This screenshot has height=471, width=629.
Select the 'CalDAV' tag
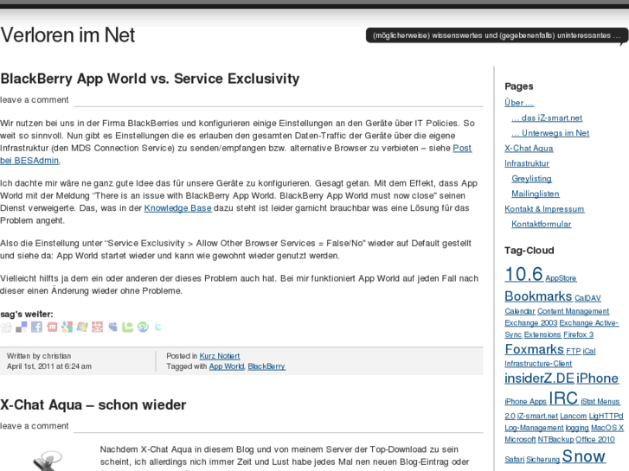coord(587,298)
